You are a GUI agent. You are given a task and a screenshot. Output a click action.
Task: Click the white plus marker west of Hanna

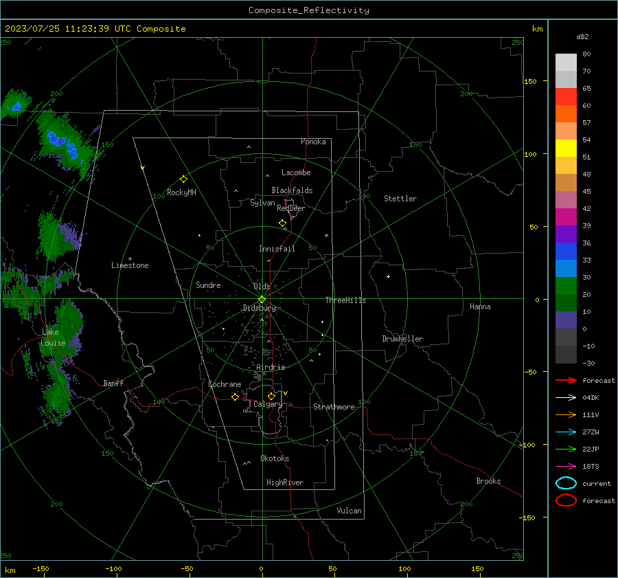(x=388, y=276)
